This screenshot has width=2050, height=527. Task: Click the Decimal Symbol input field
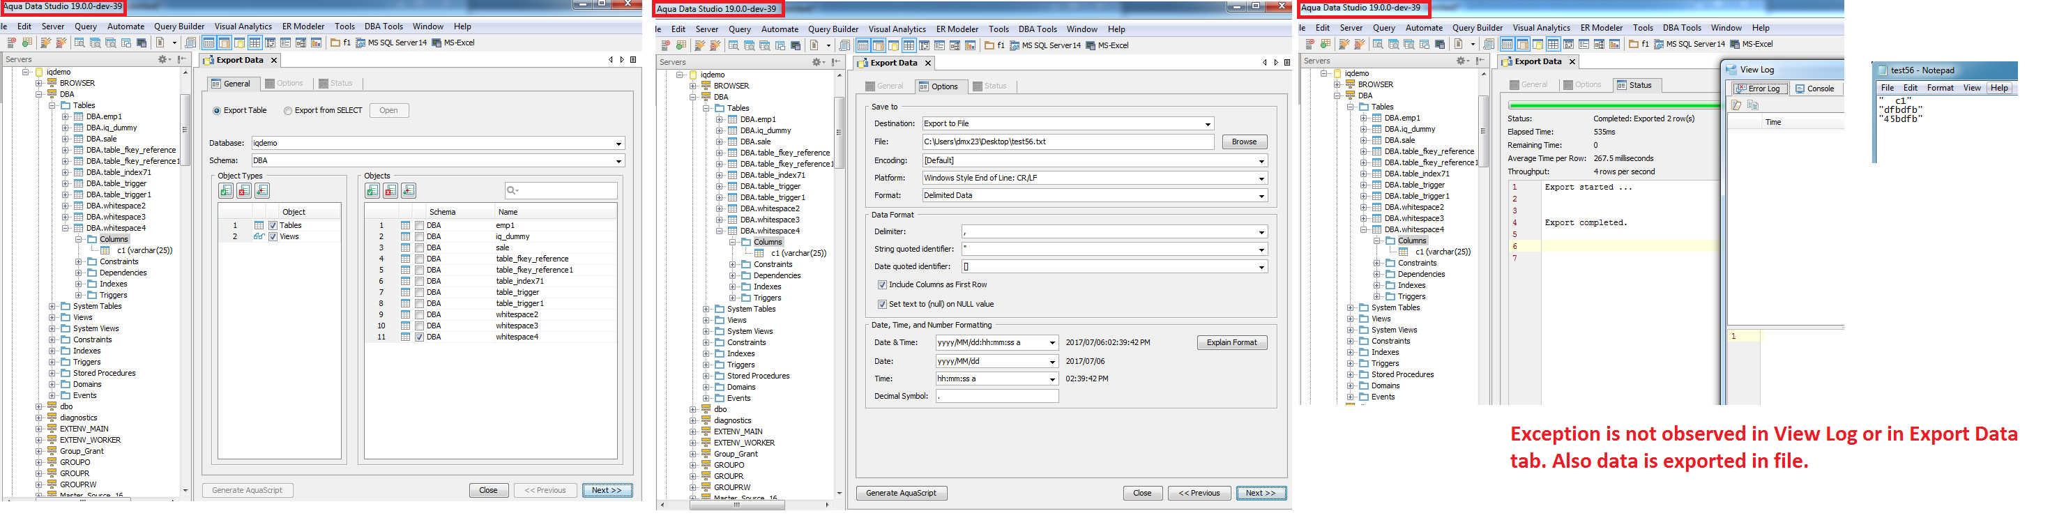click(x=997, y=397)
